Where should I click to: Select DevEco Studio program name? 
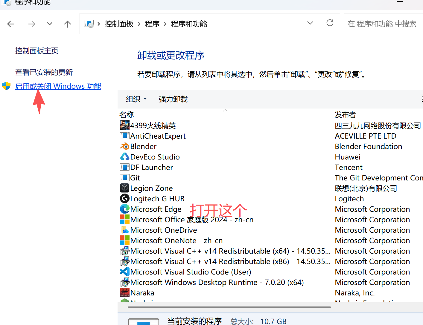155,157
